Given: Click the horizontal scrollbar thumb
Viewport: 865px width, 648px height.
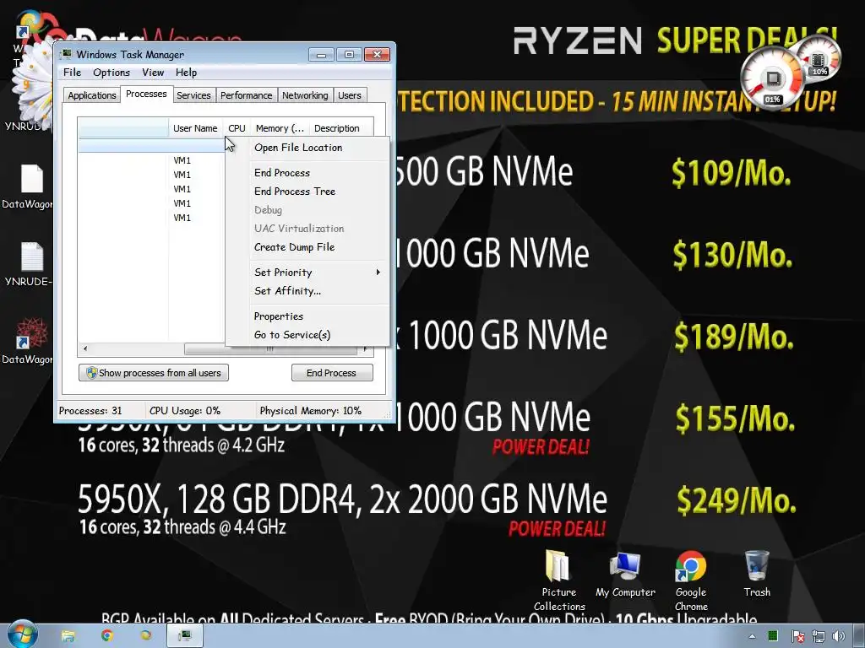Looking at the screenshot, I should [270, 348].
